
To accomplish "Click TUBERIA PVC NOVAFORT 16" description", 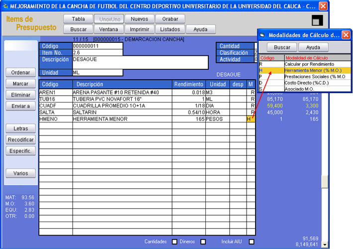I will coord(122,99).
